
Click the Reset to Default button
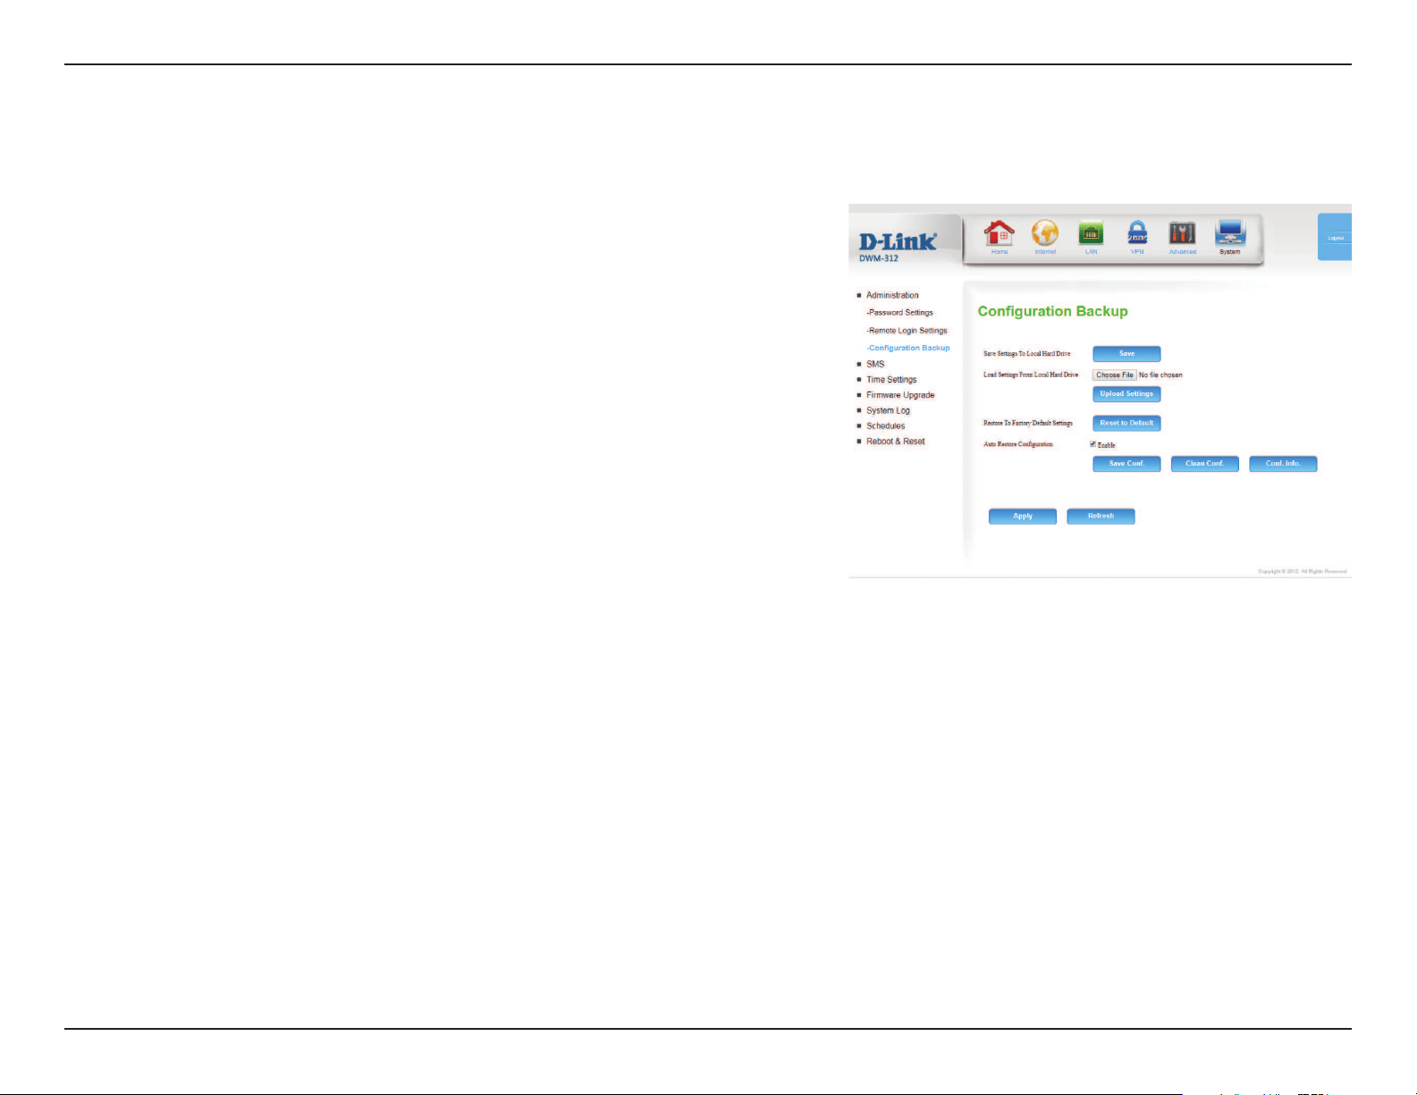[1126, 423]
